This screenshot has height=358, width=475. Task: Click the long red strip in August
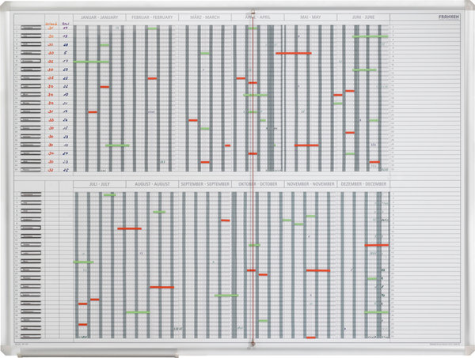[161, 287]
